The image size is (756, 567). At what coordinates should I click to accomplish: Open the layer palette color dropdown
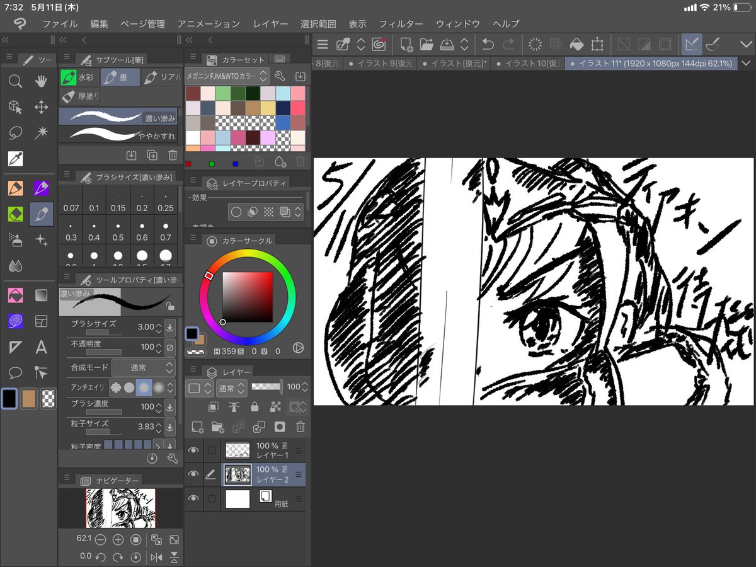tap(200, 388)
